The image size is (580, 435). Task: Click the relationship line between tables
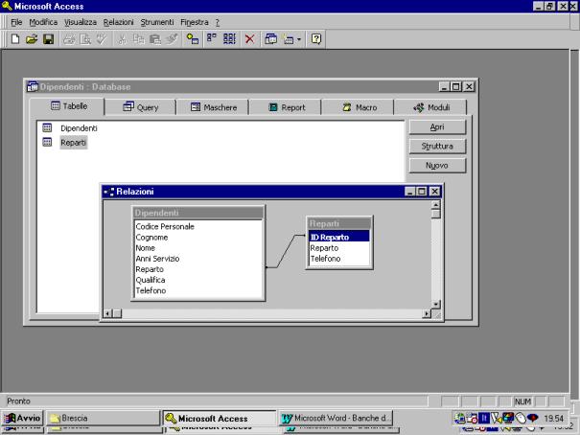286,251
